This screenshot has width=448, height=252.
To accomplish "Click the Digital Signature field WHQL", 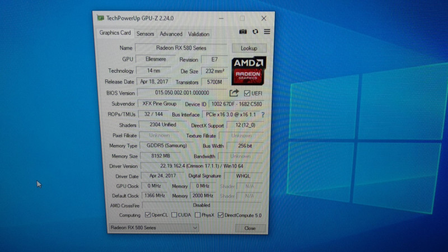I will (243, 176).
